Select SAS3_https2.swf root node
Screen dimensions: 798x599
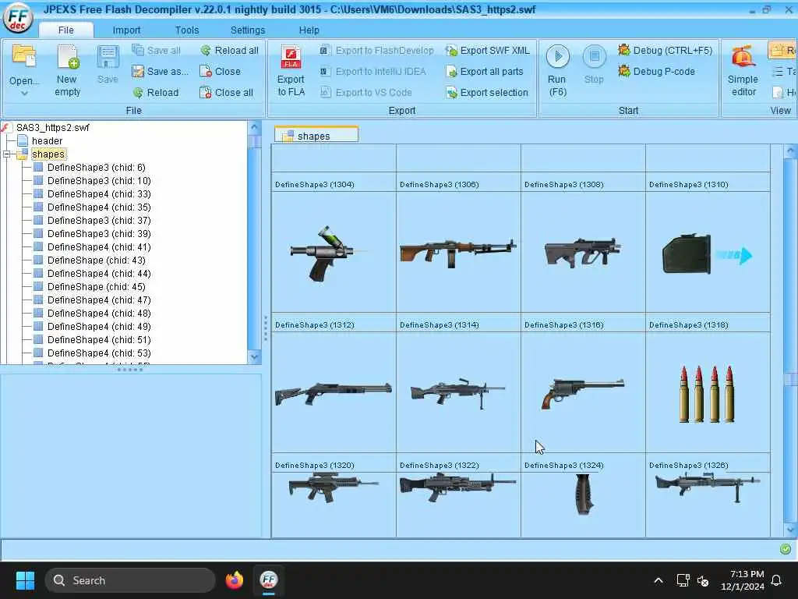52,127
